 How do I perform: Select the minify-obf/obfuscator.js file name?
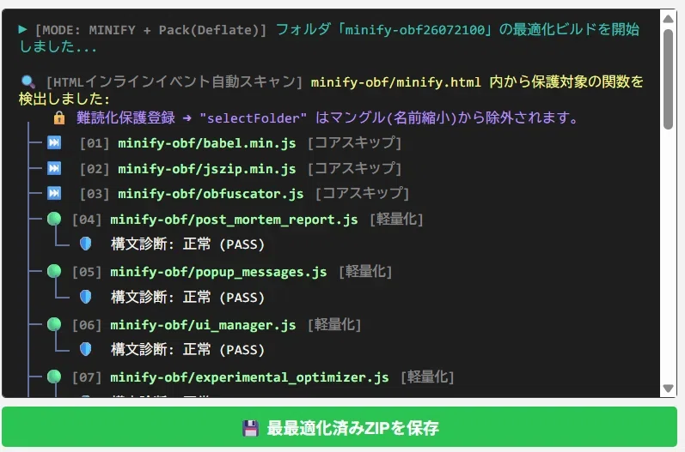click(211, 194)
